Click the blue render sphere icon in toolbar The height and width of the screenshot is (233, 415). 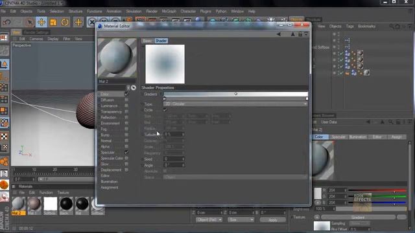(x=198, y=20)
